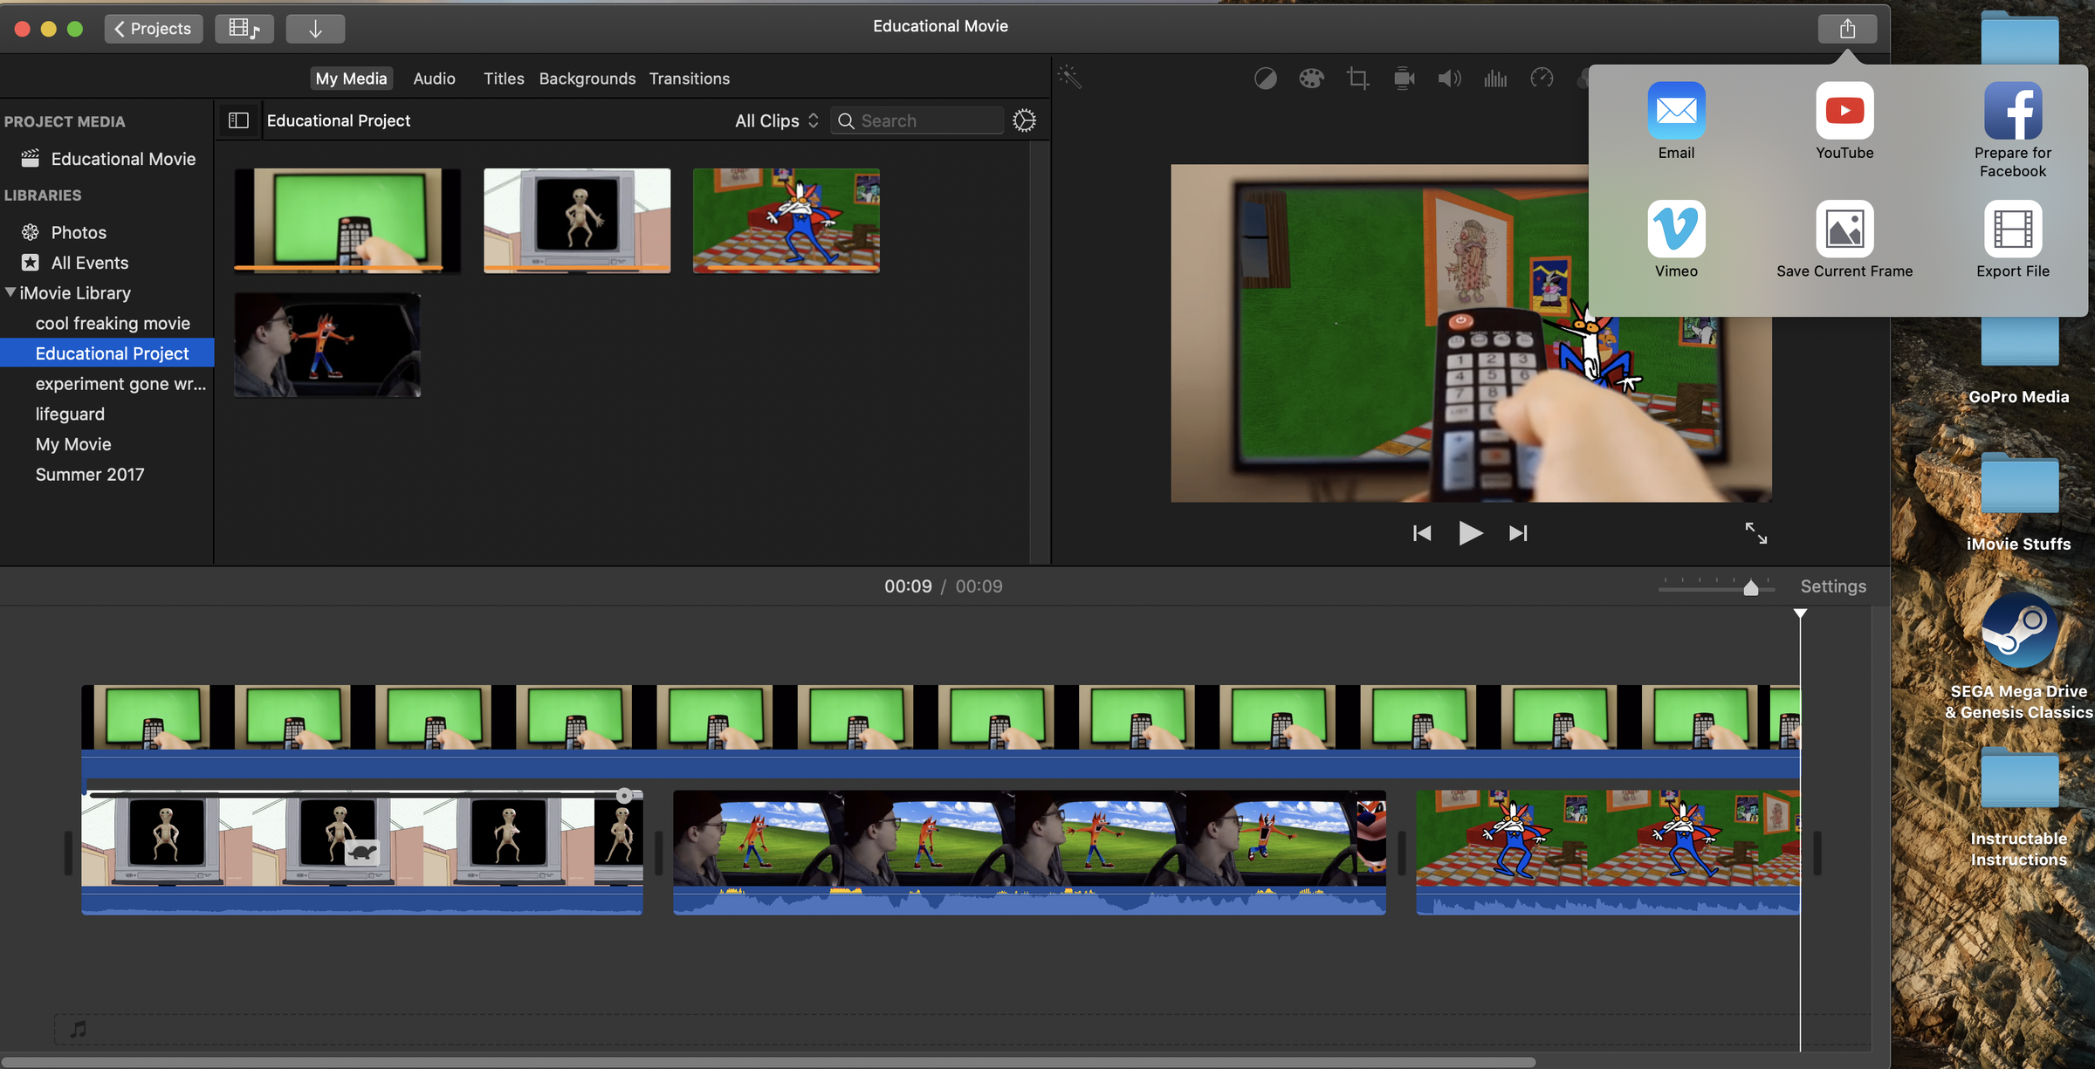The height and width of the screenshot is (1069, 2095).
Task: Switch to the Transitions tab
Action: [x=689, y=79]
